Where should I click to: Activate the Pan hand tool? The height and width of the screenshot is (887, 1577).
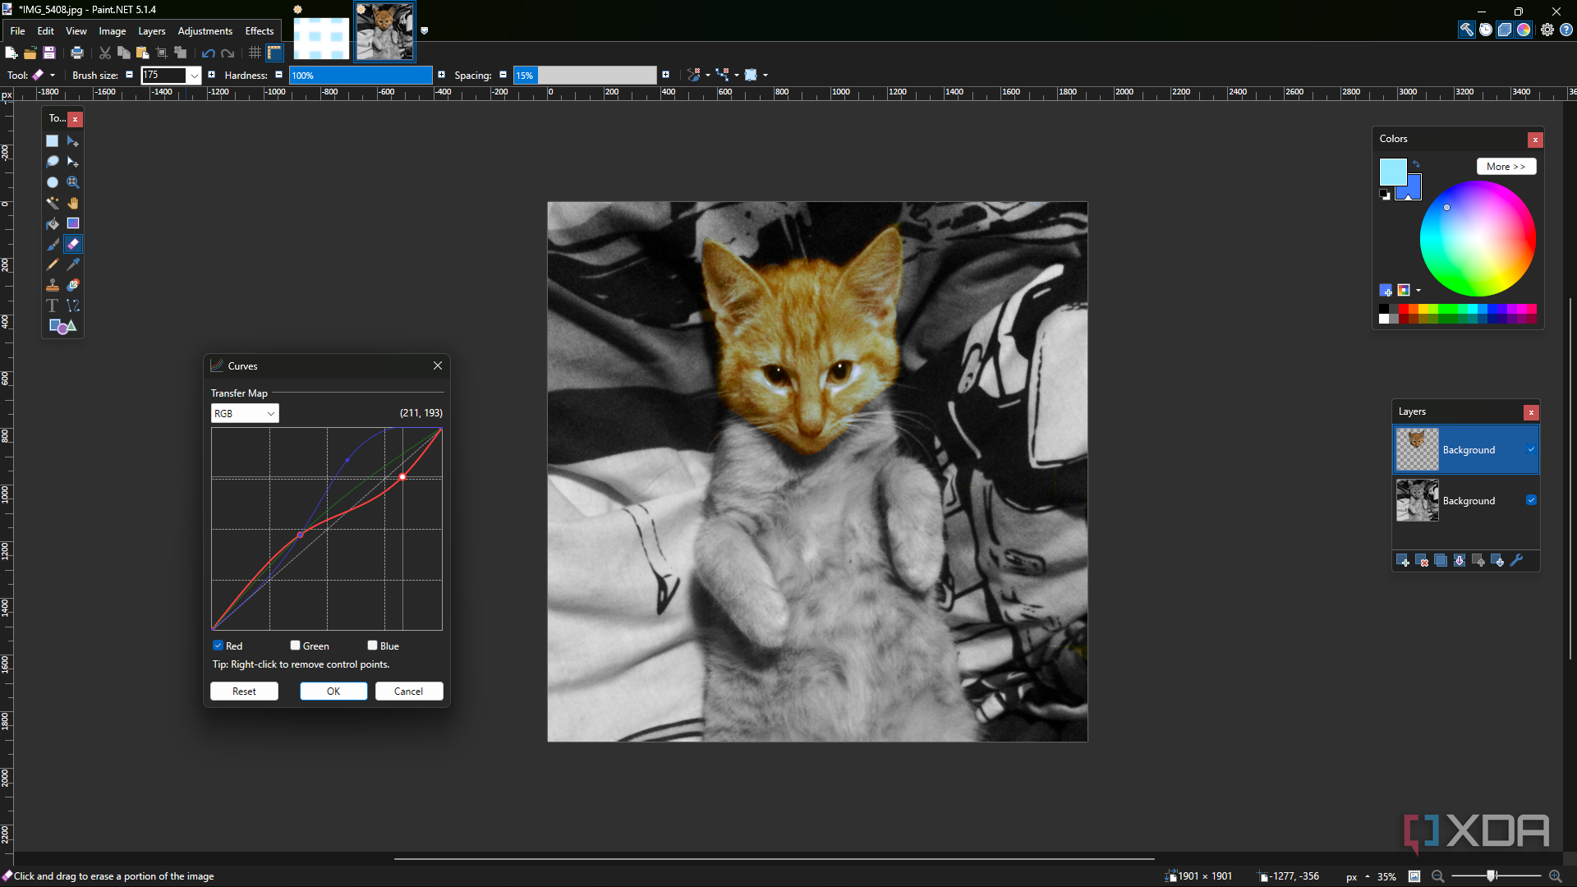73,203
